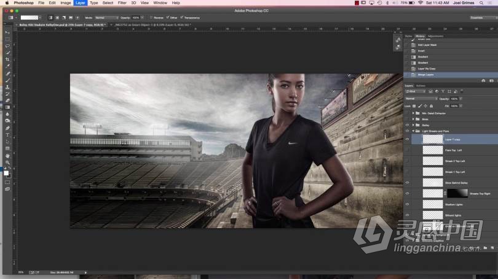Image resolution: width=498 pixels, height=279 pixels.
Task: Select the Magic Wand tool
Action: [7, 53]
